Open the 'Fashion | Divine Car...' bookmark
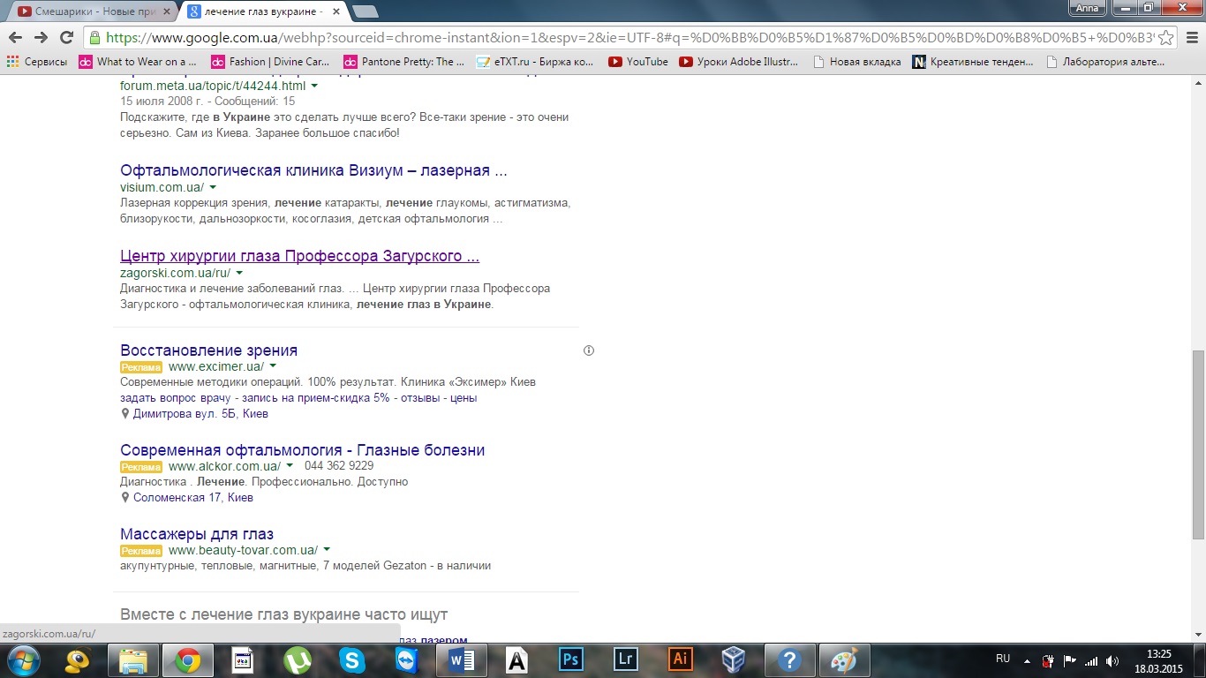Viewport: 1206px width, 678px height. click(270, 62)
